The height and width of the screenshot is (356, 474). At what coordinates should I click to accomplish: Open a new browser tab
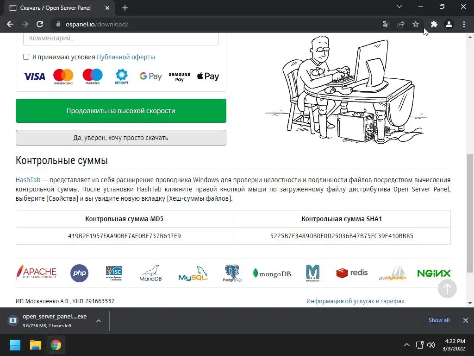tap(125, 8)
